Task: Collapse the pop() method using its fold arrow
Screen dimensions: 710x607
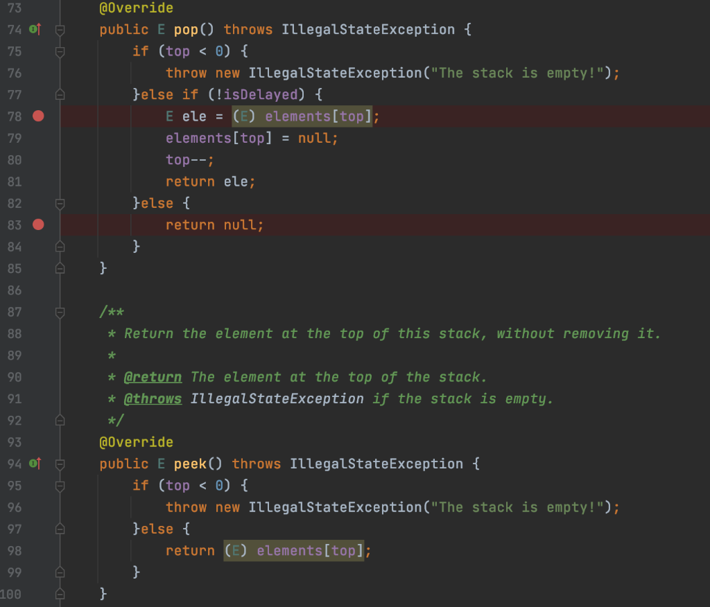Action: [60, 30]
